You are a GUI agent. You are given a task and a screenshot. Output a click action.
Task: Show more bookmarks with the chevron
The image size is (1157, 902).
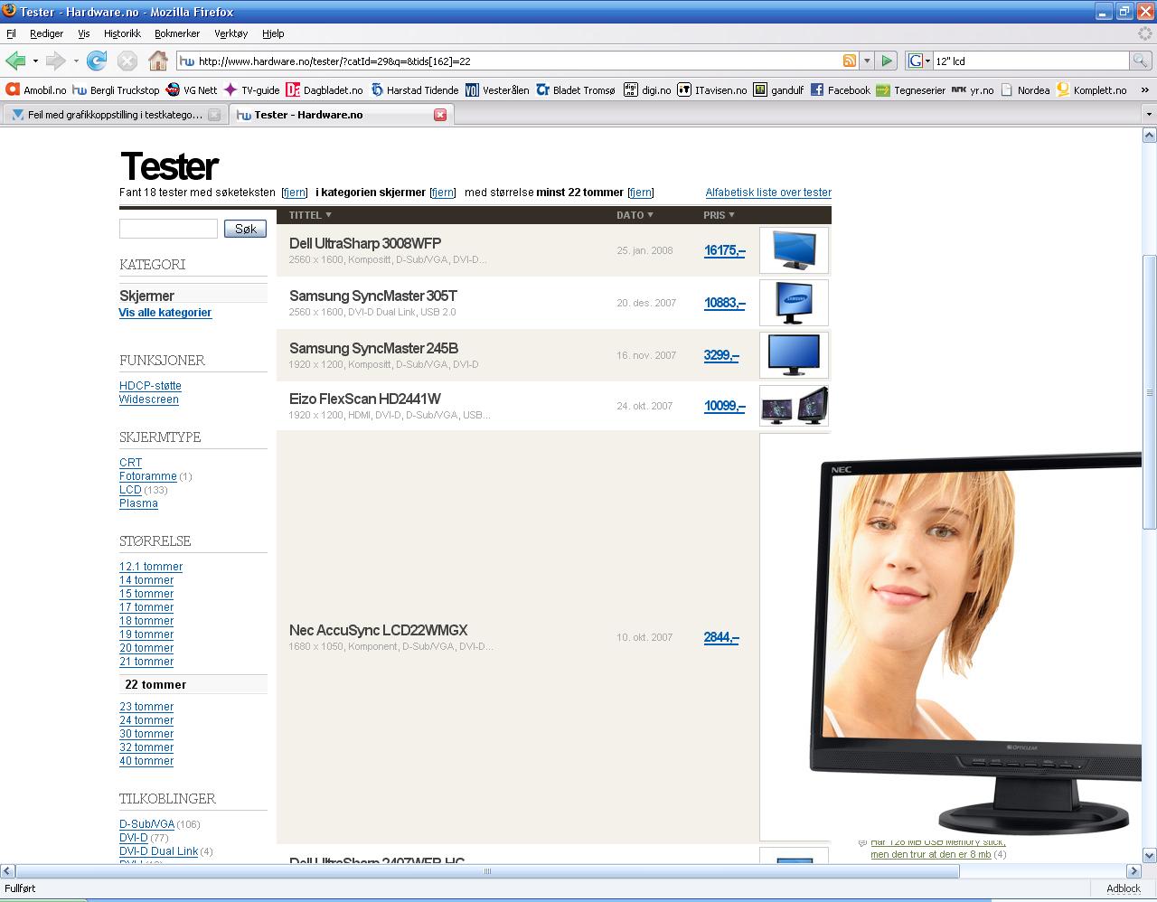coord(1144,89)
